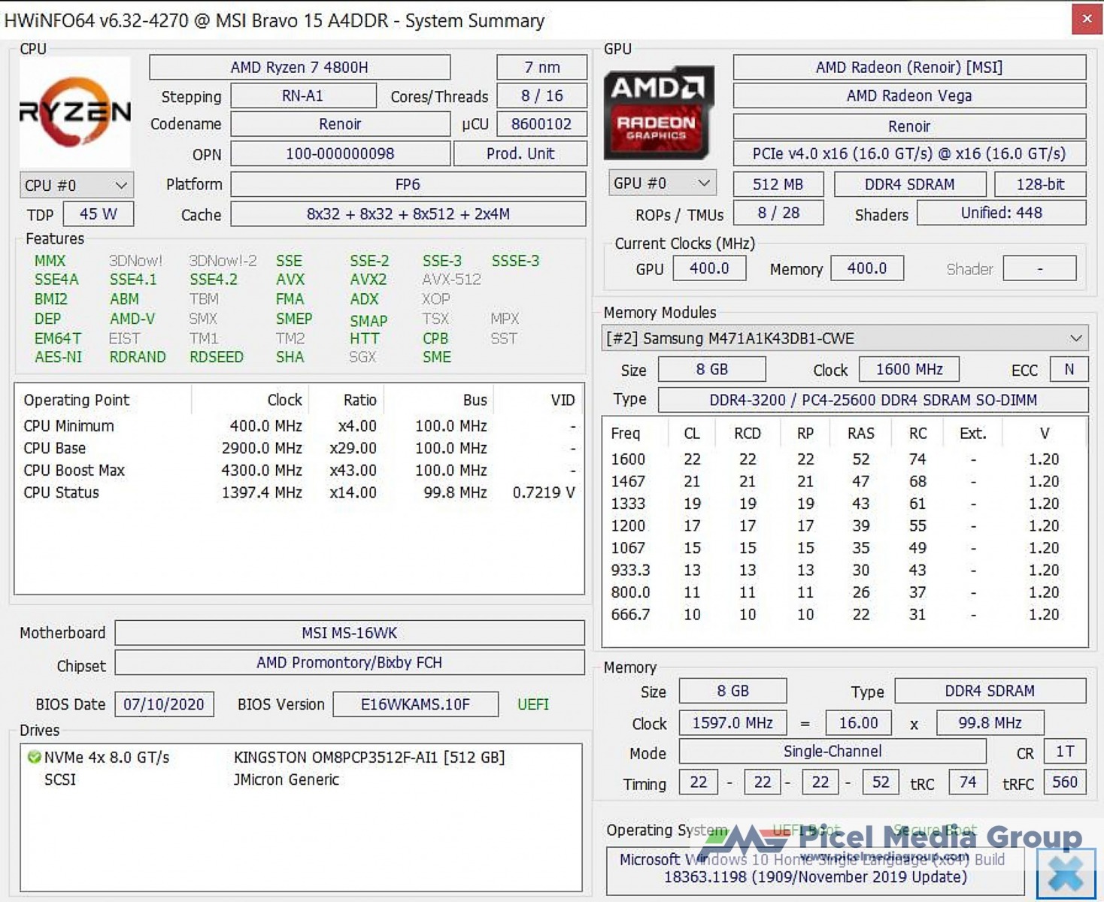Image resolution: width=1104 pixels, height=902 pixels.
Task: Select the SCSI JMicron Generic drive entry
Action: (301, 779)
